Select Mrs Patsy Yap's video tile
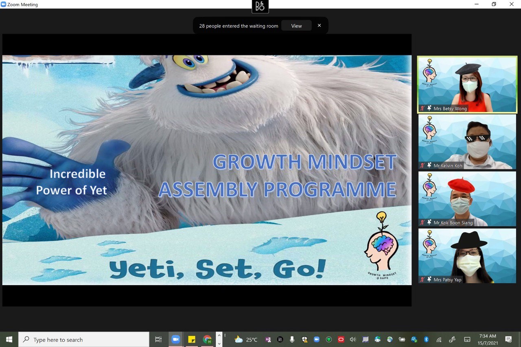This screenshot has width=521, height=347. click(x=467, y=256)
